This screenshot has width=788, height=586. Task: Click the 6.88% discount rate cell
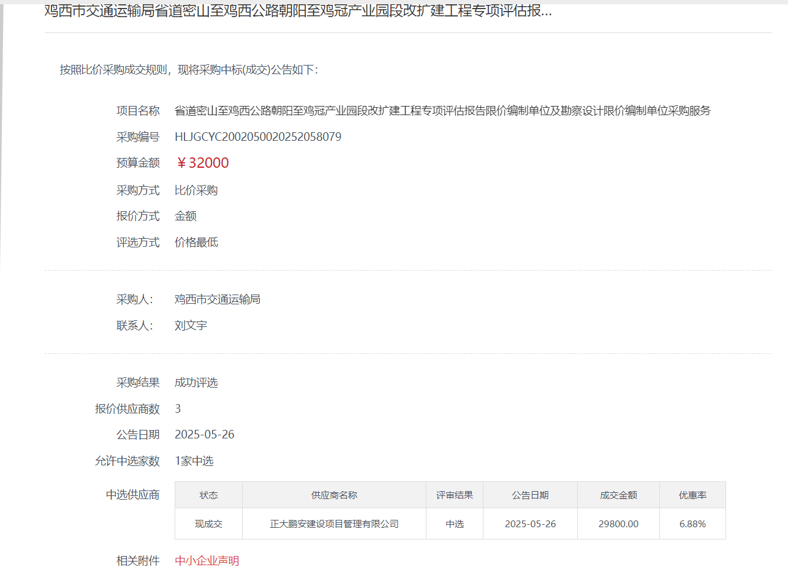click(692, 524)
